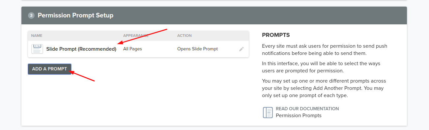This screenshot has width=429, height=130.
Task: Click the red arrow pointing at ADD A PROMPT
Action: (82, 76)
